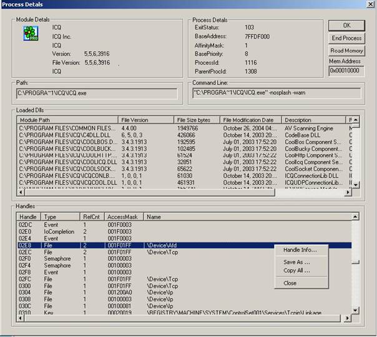
Task: Sort handles by RefCnt column header
Action: pyautogui.click(x=92, y=217)
